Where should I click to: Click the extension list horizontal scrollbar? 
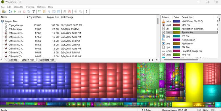pyautogui.click(x=181, y=60)
